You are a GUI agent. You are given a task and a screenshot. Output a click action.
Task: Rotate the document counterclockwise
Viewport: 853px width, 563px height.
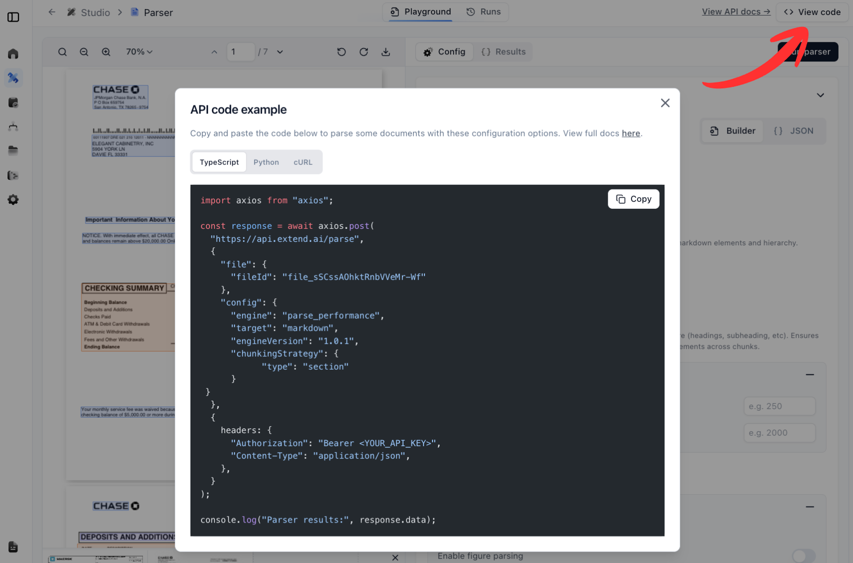(x=341, y=51)
